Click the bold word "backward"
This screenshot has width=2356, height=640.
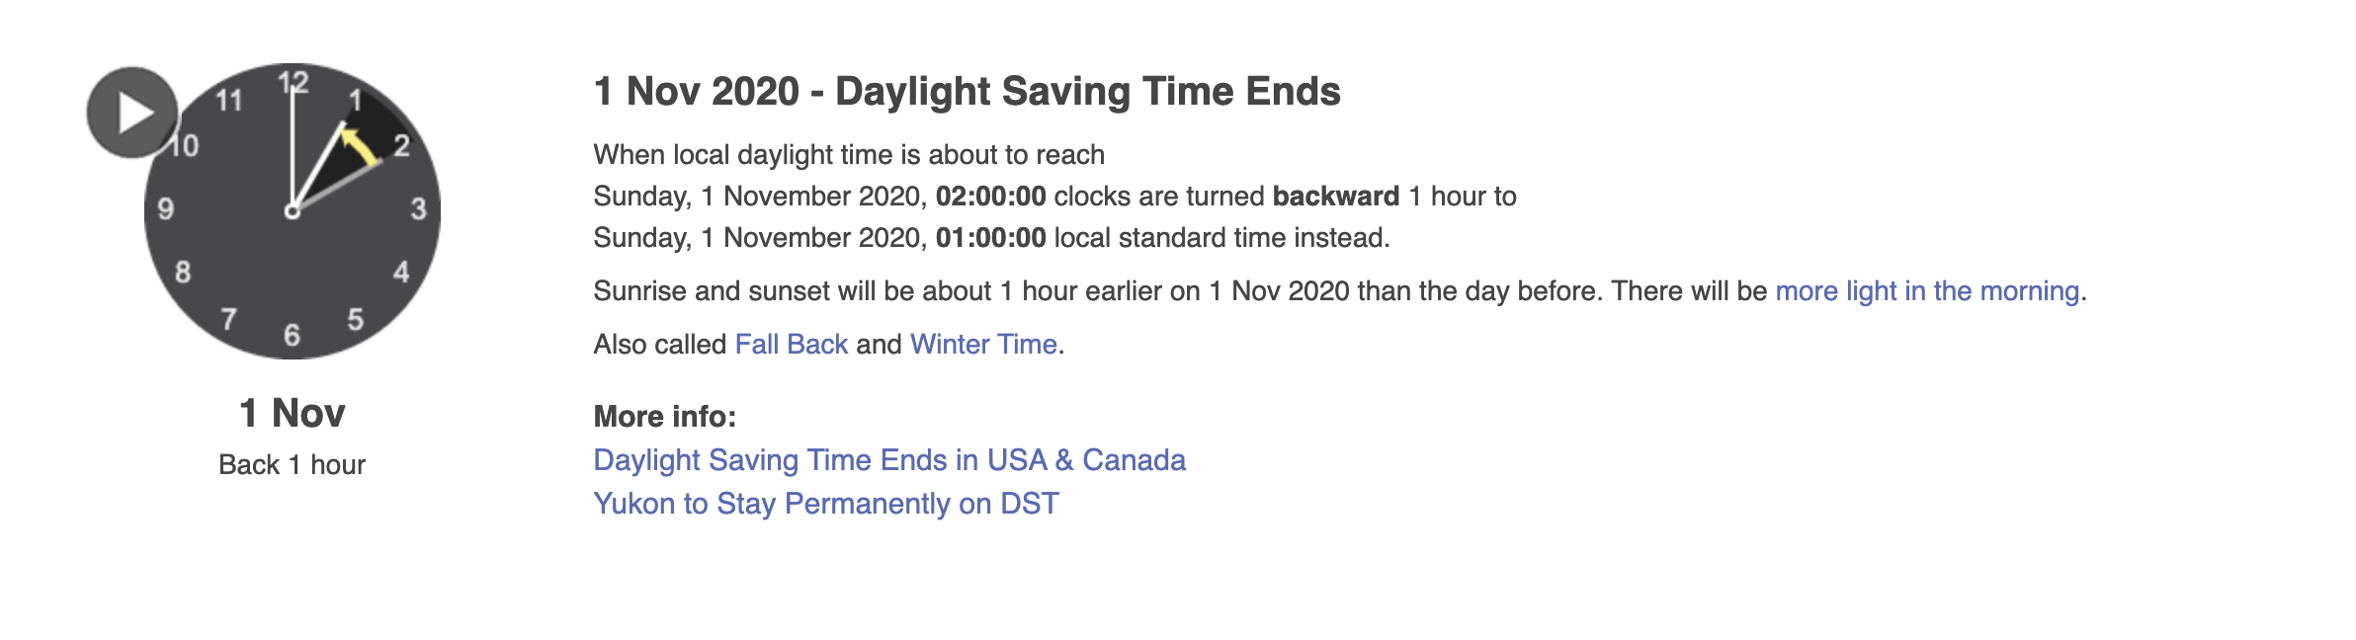(1335, 197)
